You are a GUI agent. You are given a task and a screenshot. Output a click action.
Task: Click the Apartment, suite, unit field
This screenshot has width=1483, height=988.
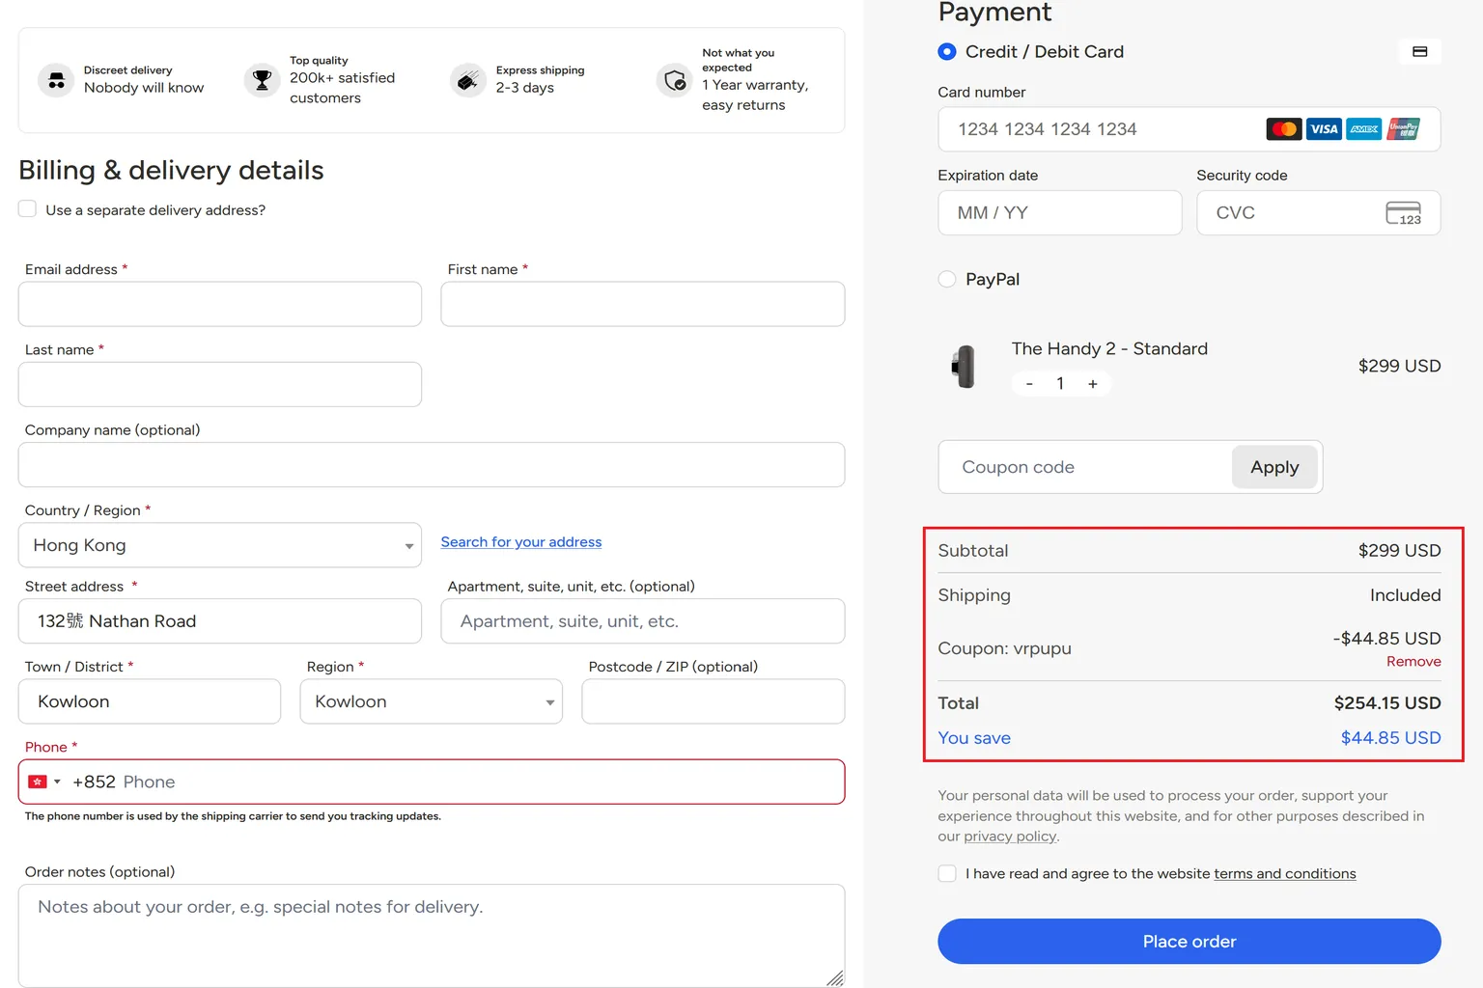643,621
